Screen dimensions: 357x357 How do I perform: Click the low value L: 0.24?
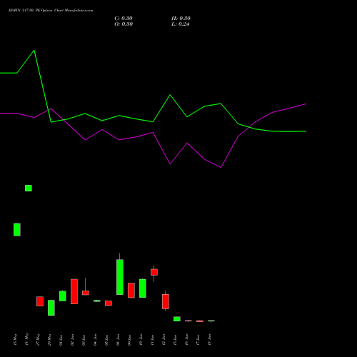[181, 24]
